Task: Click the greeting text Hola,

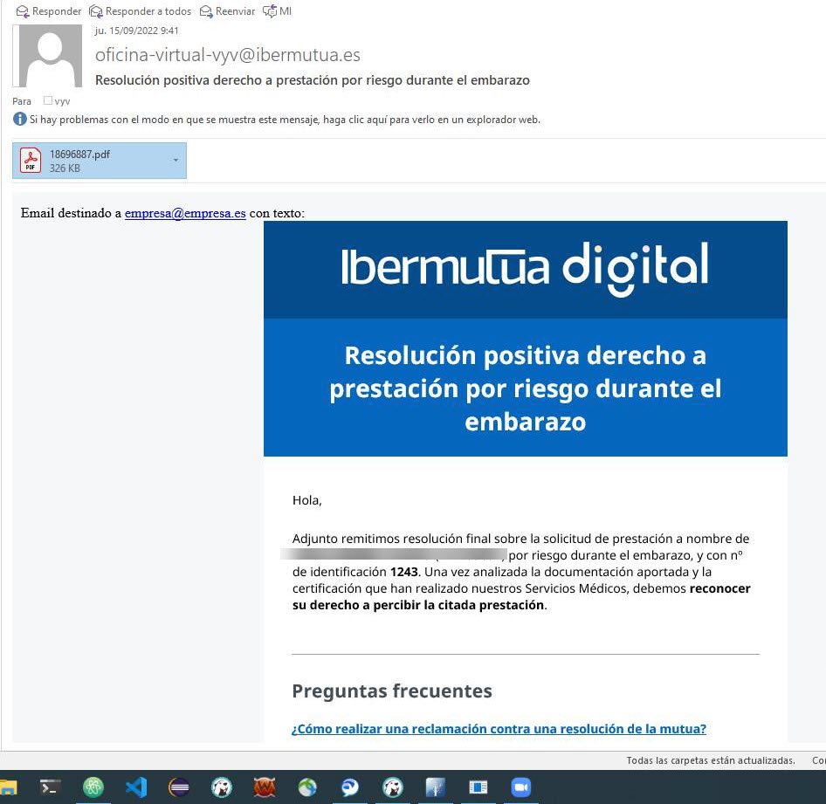Action: coord(307,500)
